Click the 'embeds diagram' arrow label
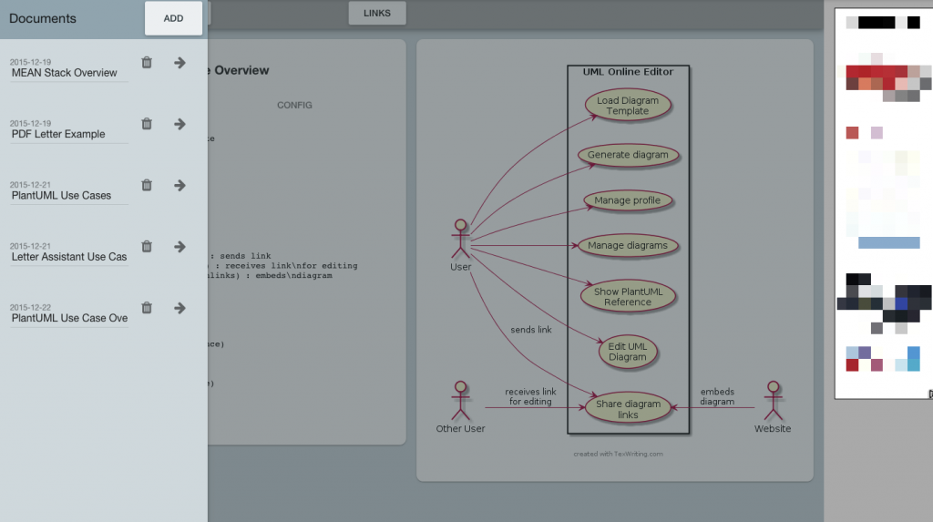This screenshot has width=933, height=522. coord(717,396)
